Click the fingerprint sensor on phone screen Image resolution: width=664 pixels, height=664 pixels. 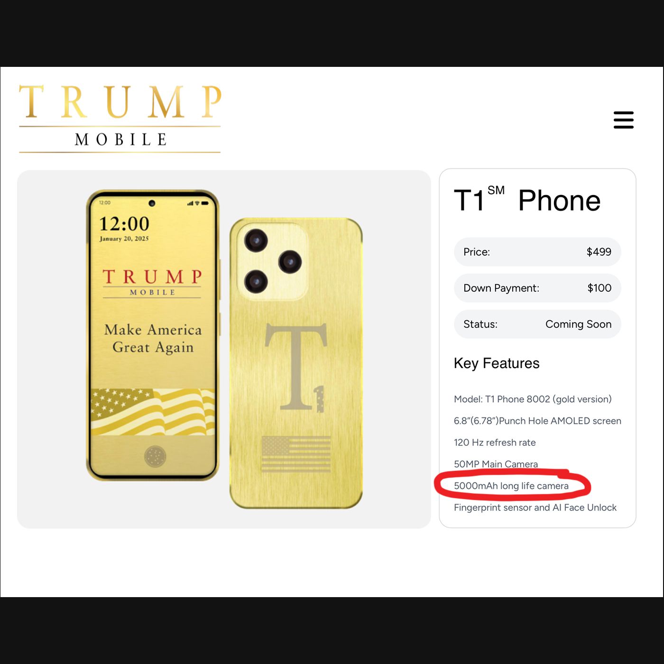point(155,457)
